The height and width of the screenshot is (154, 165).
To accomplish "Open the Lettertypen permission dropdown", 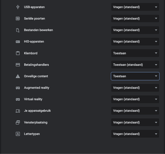I will click(135, 134).
